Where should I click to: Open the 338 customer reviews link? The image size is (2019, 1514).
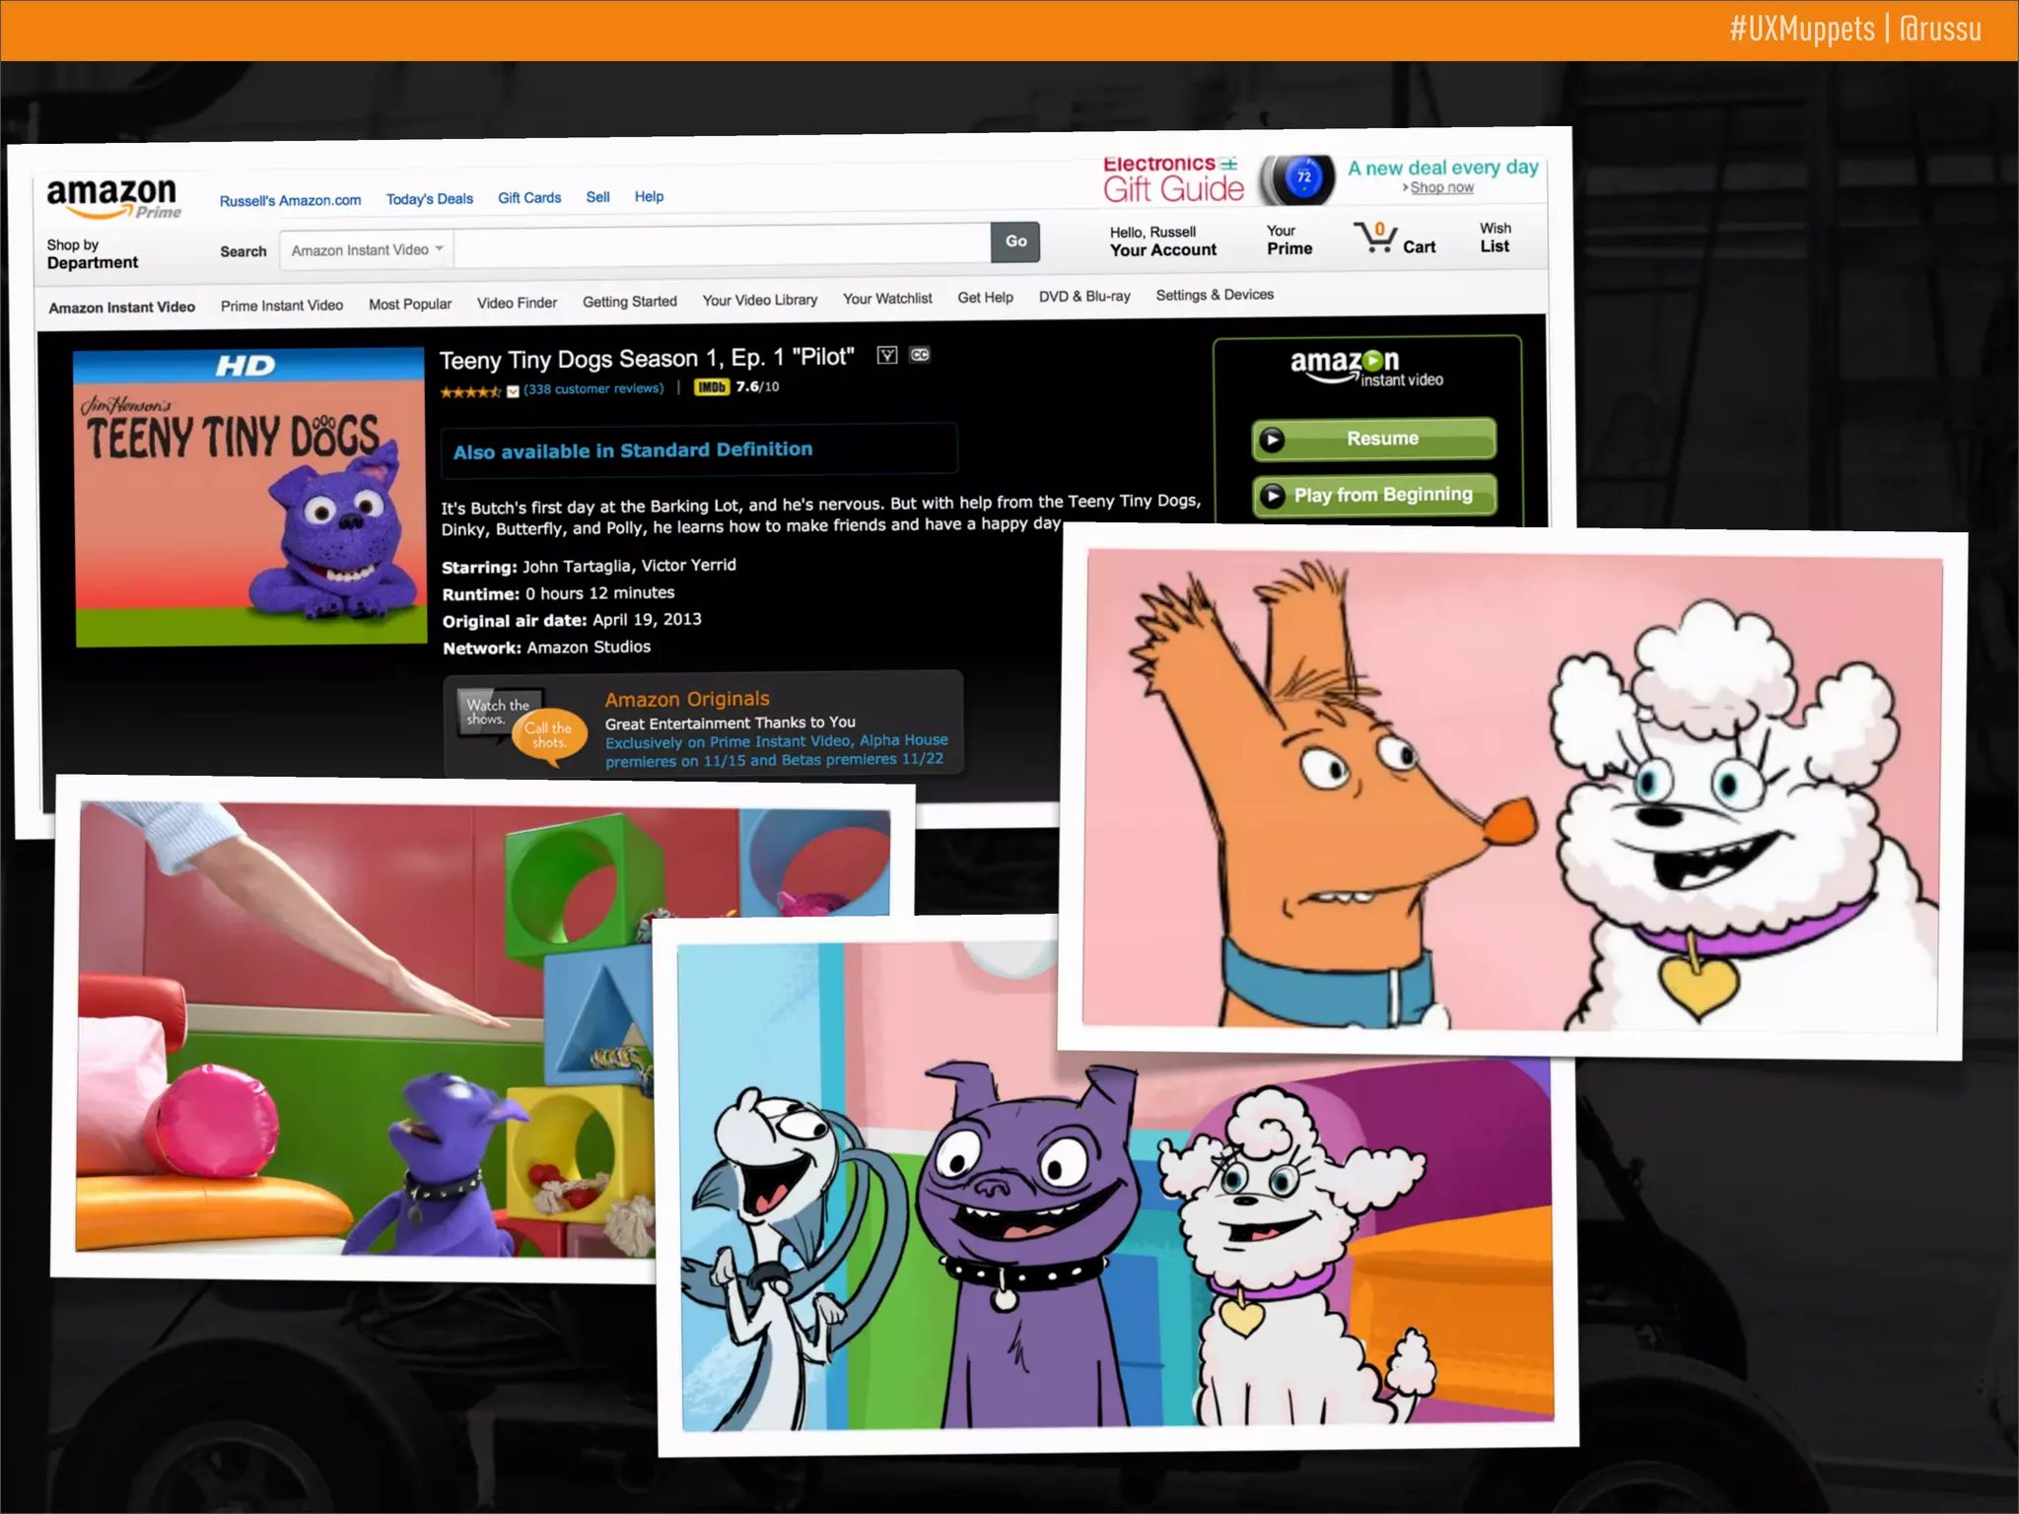point(593,388)
